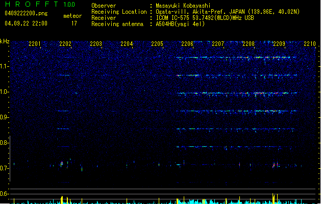Click the 0.9 kHz axis label
This screenshot has height=204, width=321.
click(x=4, y=117)
